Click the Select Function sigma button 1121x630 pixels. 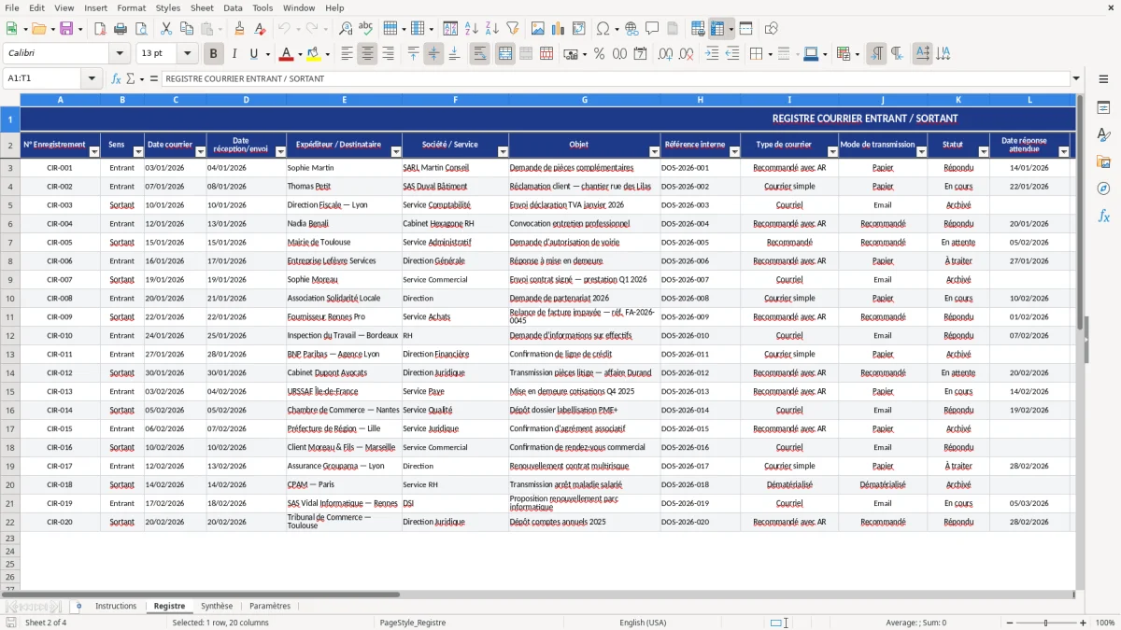click(x=131, y=78)
